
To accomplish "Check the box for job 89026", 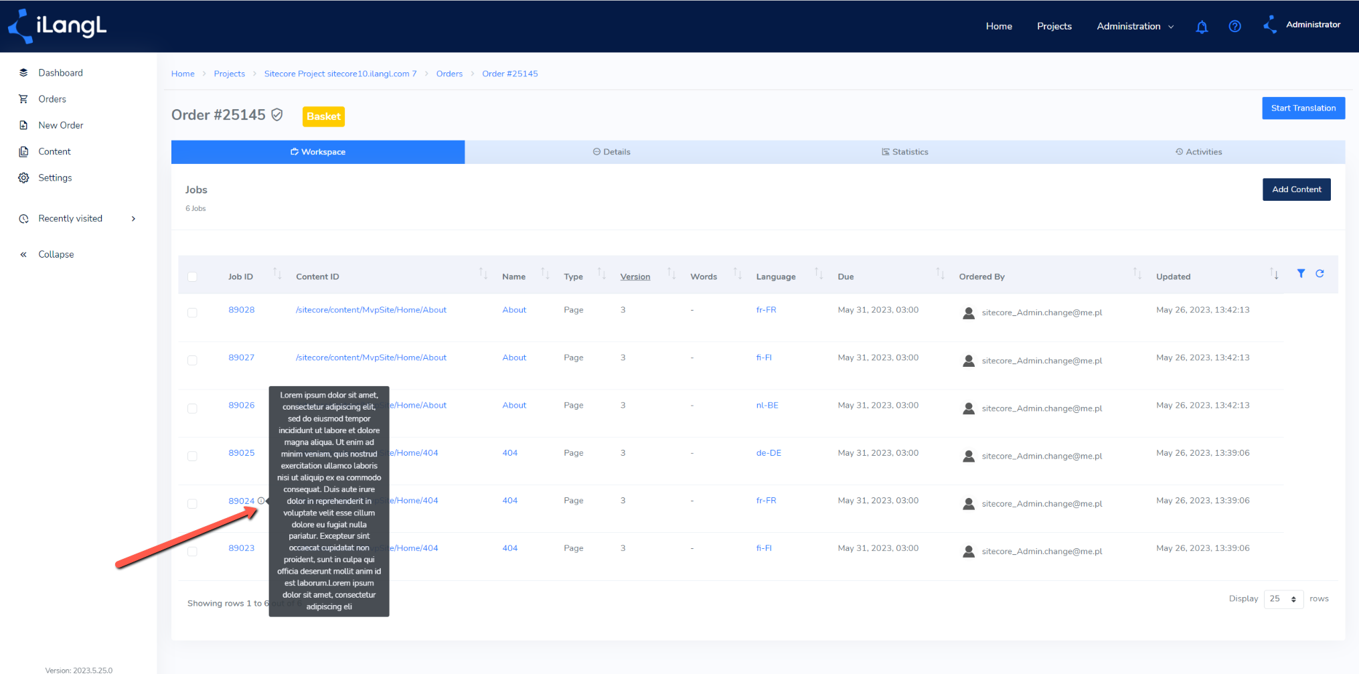I will coord(192,408).
